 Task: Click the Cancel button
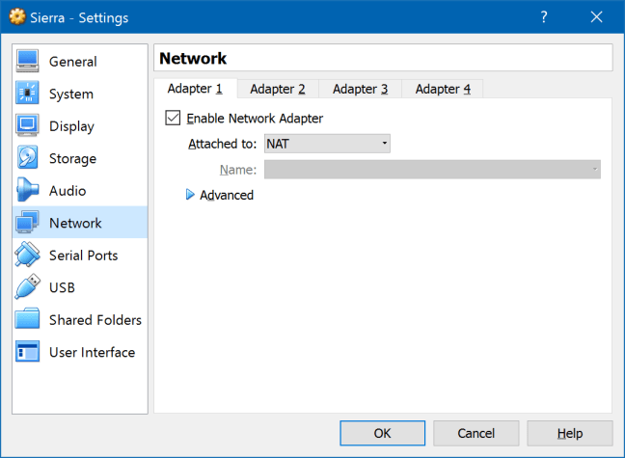476,433
